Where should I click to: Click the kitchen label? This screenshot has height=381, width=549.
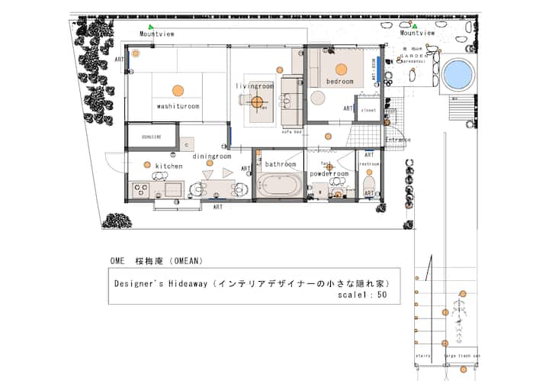pos(169,166)
